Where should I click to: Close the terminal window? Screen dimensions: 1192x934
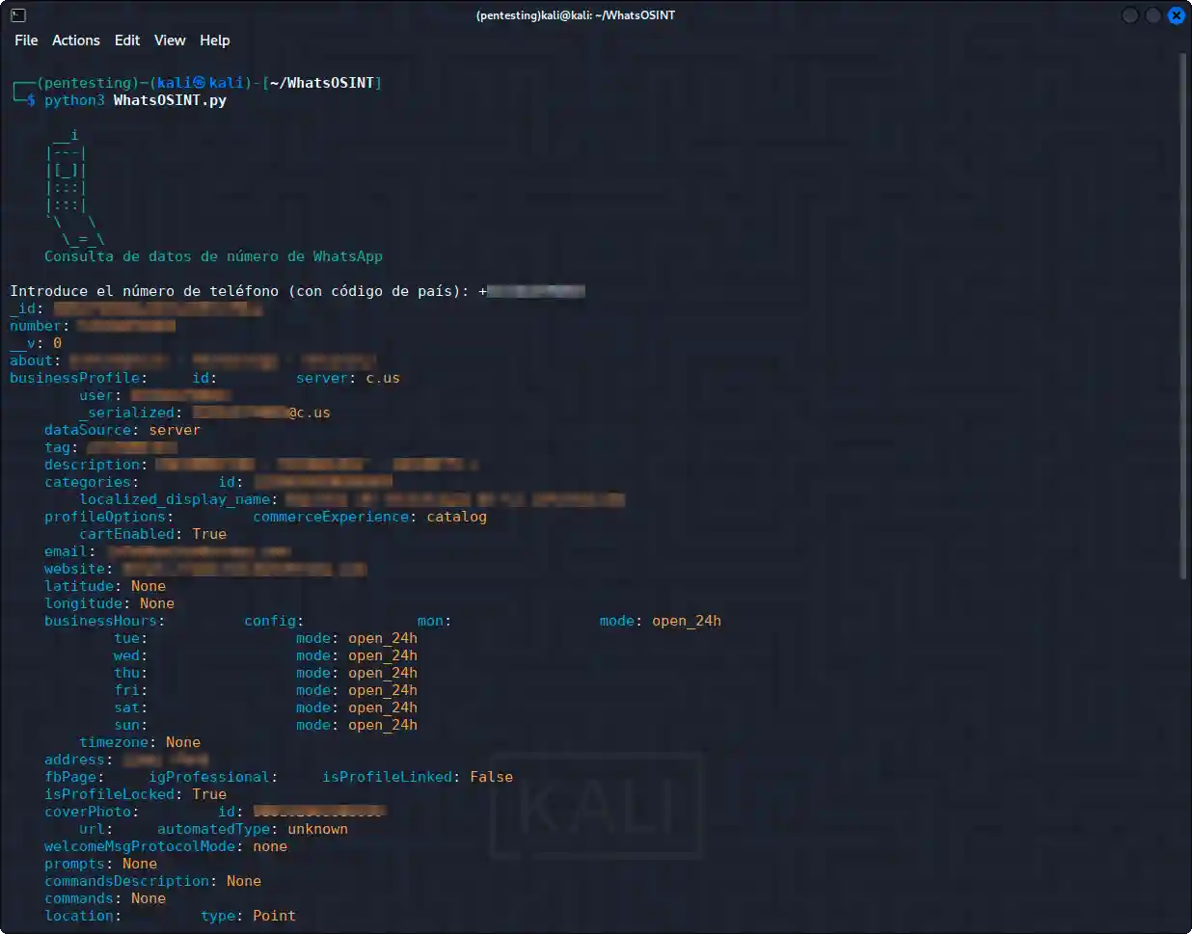click(1176, 15)
